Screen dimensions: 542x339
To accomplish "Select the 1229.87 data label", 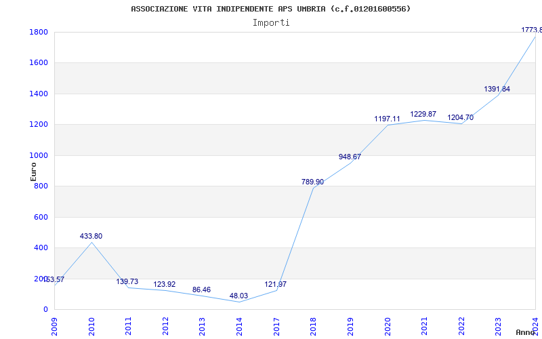I will pos(423,114).
